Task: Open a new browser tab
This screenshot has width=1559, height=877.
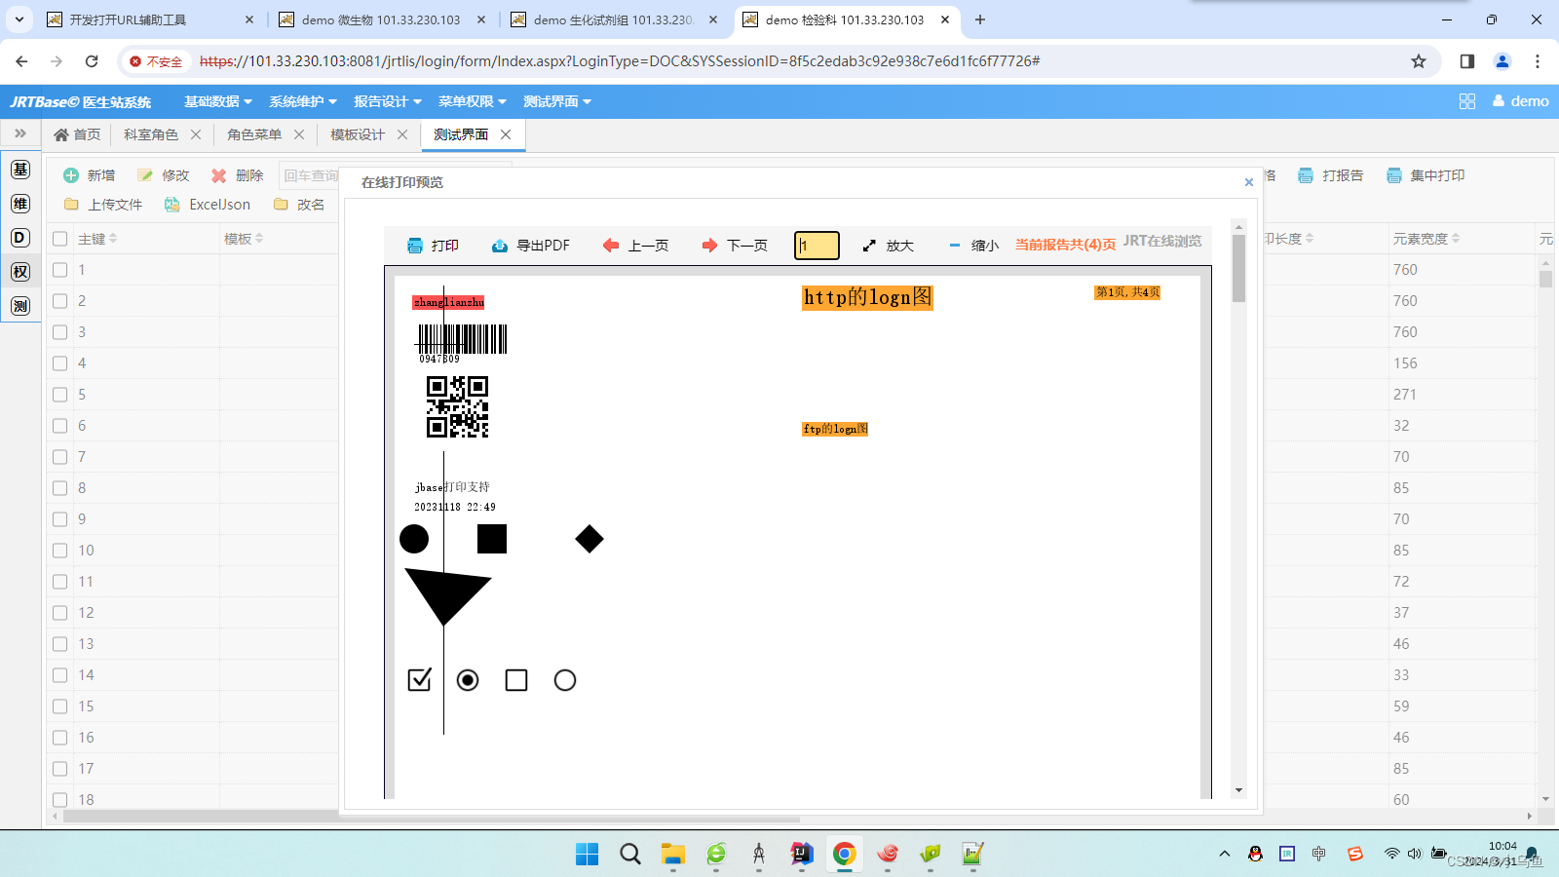Action: 980,19
